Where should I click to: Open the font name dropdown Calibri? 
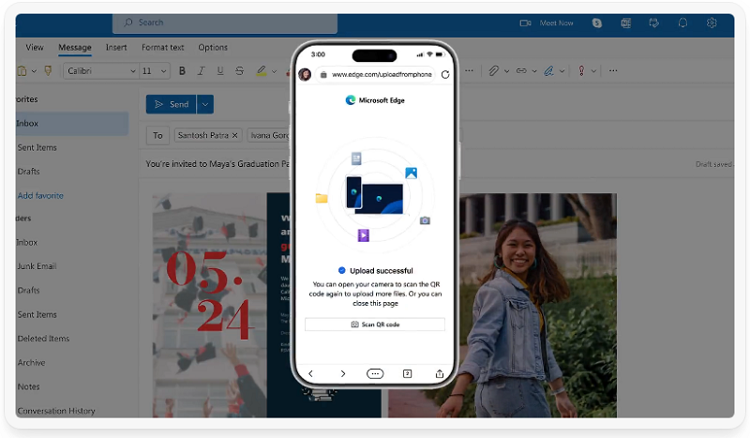100,70
